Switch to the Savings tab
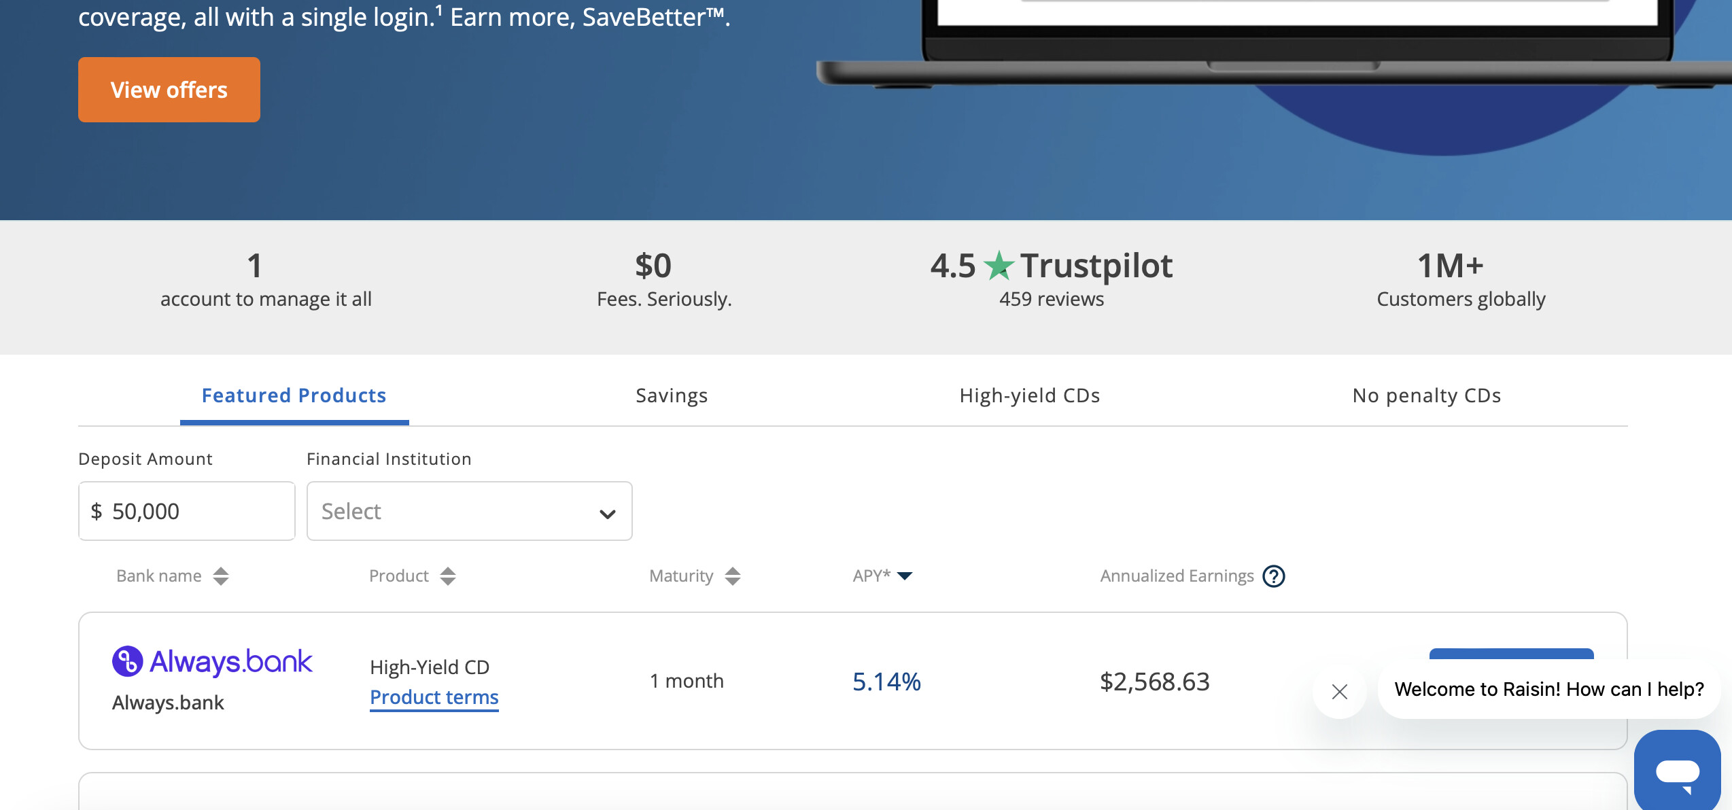Image resolution: width=1732 pixels, height=810 pixels. (672, 395)
